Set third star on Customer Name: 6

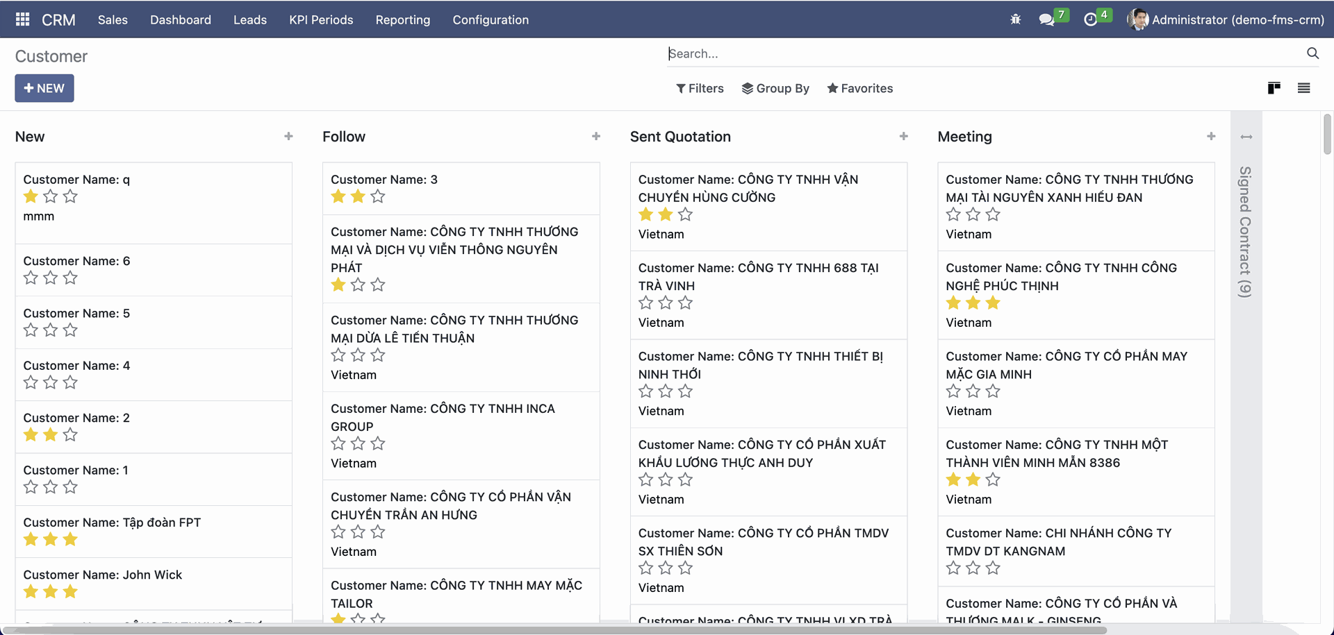click(x=70, y=278)
